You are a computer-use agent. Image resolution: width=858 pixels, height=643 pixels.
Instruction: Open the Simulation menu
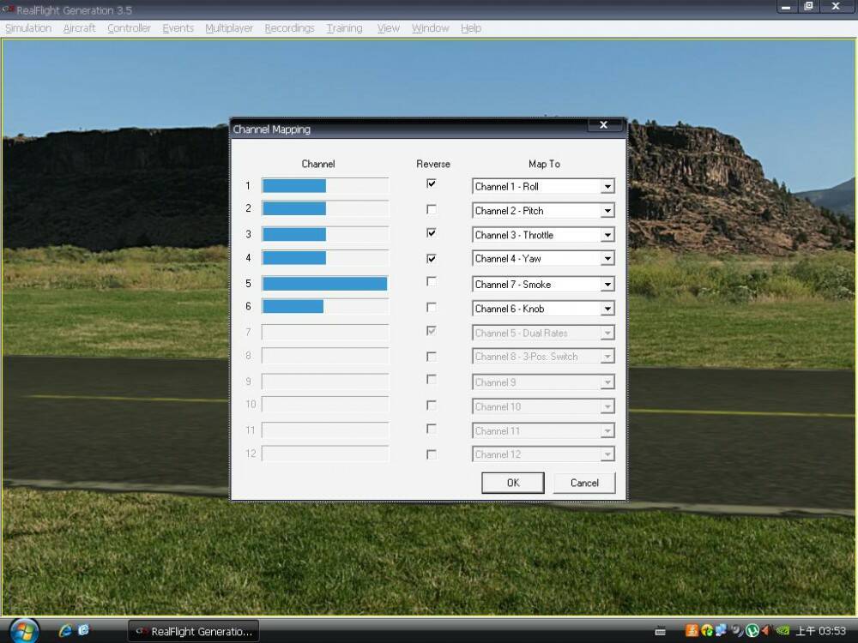[x=28, y=28]
